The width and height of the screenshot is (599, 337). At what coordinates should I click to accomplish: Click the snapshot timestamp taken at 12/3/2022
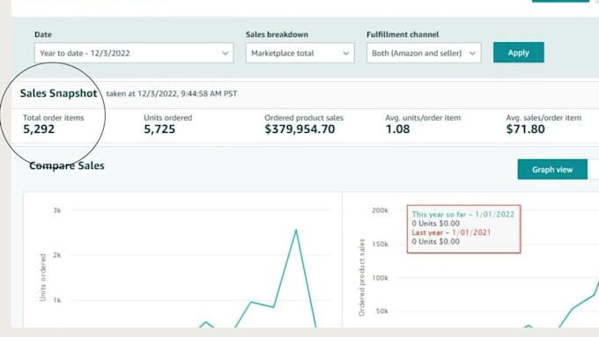[x=172, y=94]
